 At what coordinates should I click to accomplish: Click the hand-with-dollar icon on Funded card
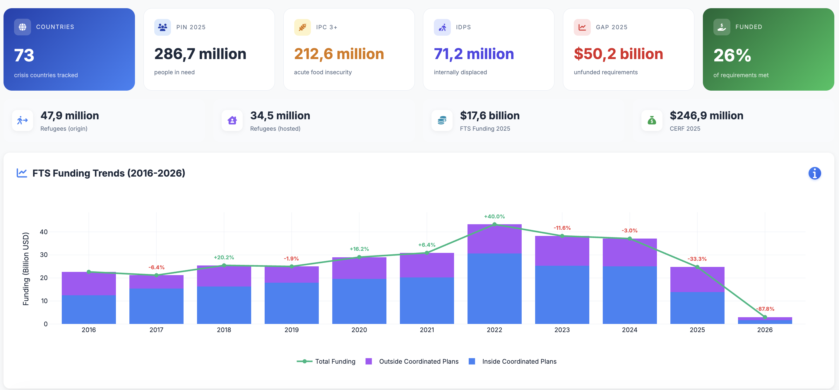721,27
